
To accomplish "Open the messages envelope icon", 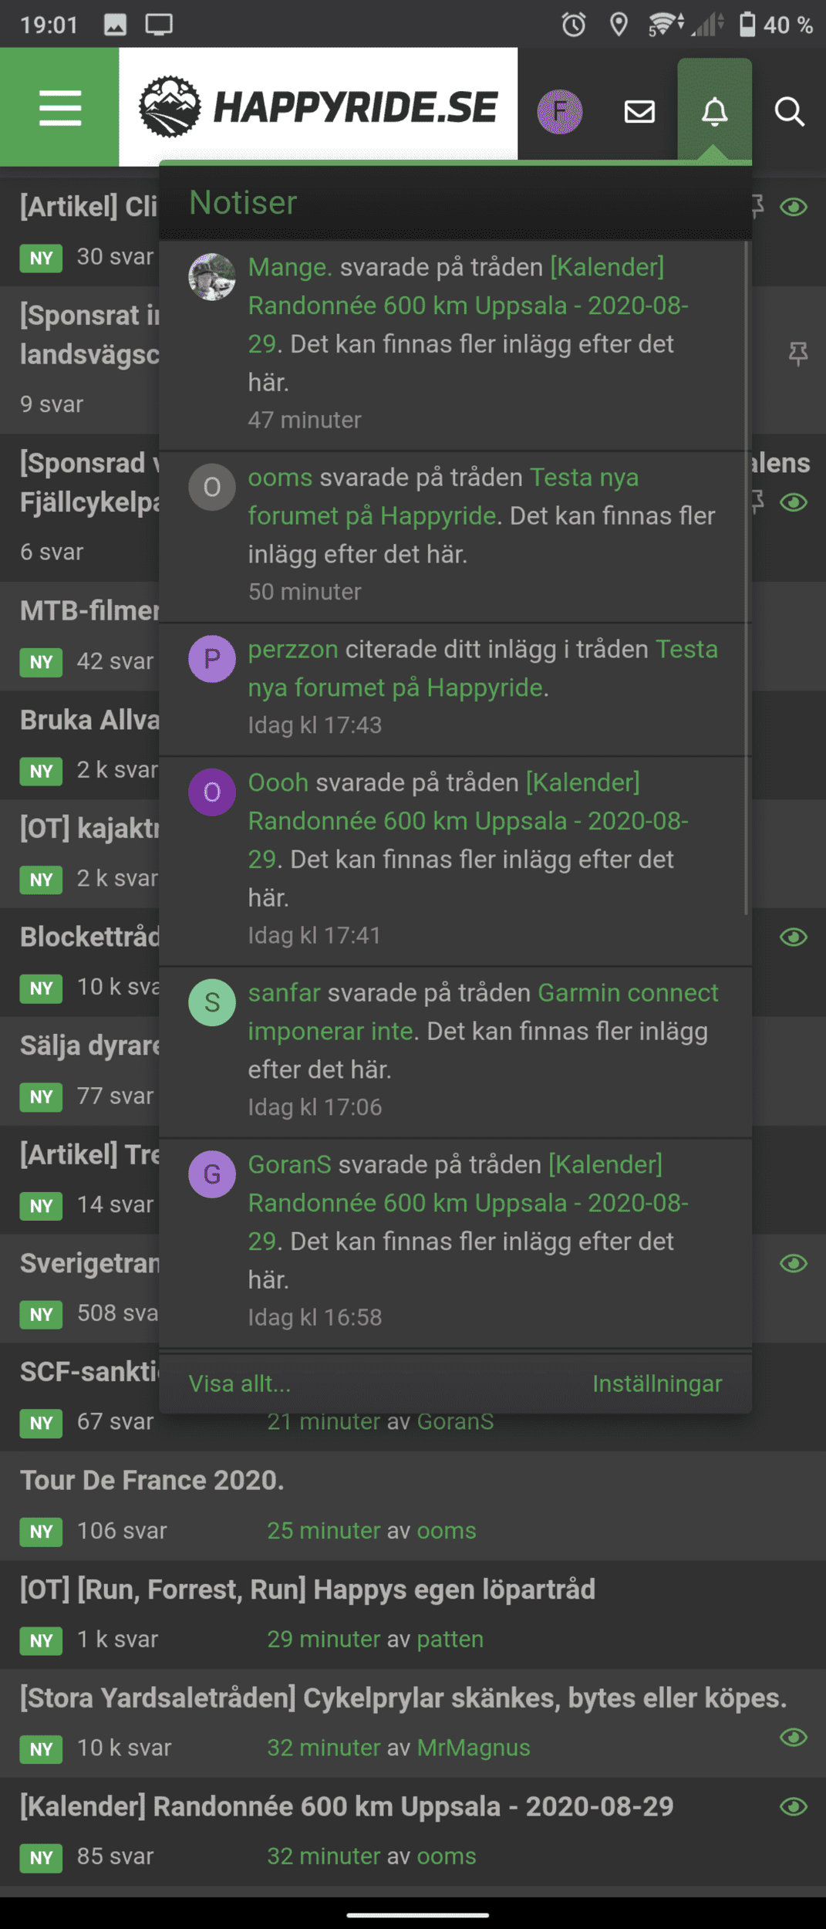I will click(639, 112).
